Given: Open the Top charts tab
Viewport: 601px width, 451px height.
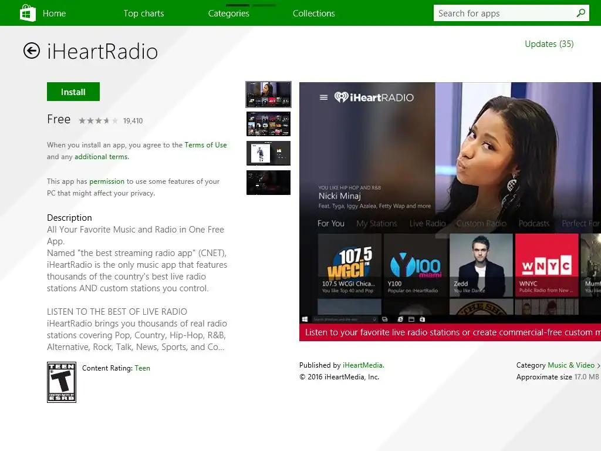Looking at the screenshot, I should coord(144,14).
